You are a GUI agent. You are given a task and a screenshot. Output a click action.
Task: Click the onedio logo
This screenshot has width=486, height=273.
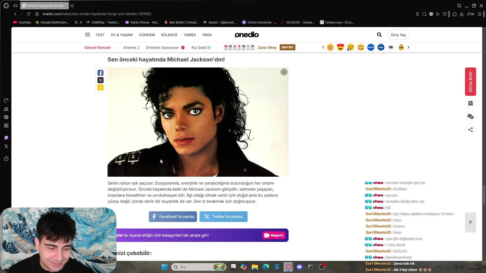246,35
